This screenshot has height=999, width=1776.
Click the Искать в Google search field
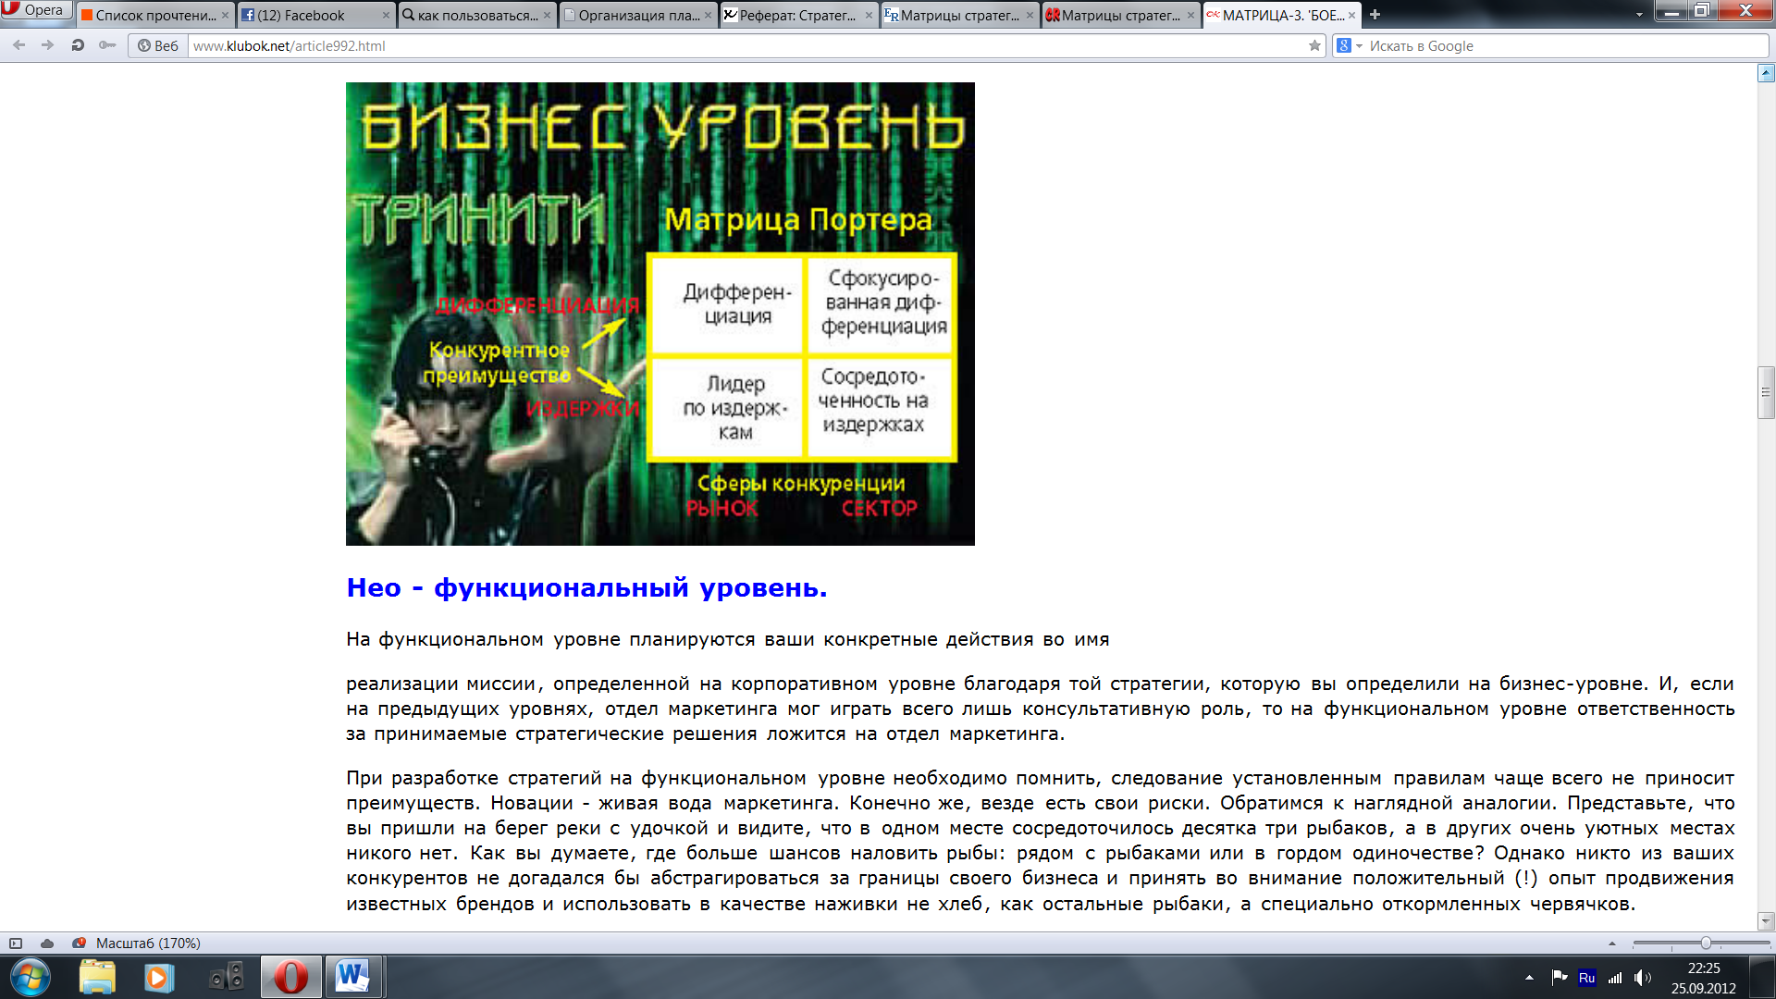[1567, 45]
